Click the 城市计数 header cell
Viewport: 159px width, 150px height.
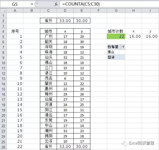click(116, 31)
